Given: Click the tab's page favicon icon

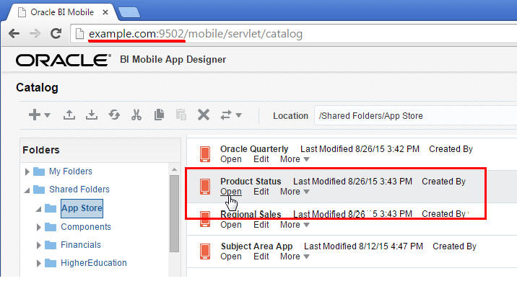Looking at the screenshot, I should pyautogui.click(x=22, y=12).
